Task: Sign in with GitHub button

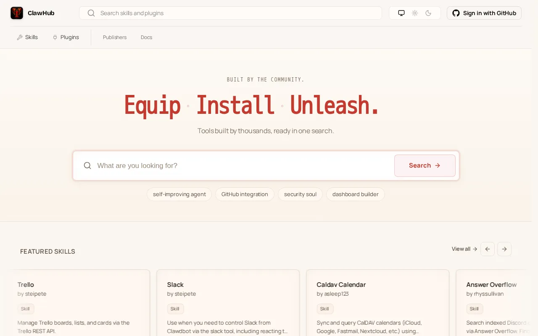Action: [x=484, y=13]
